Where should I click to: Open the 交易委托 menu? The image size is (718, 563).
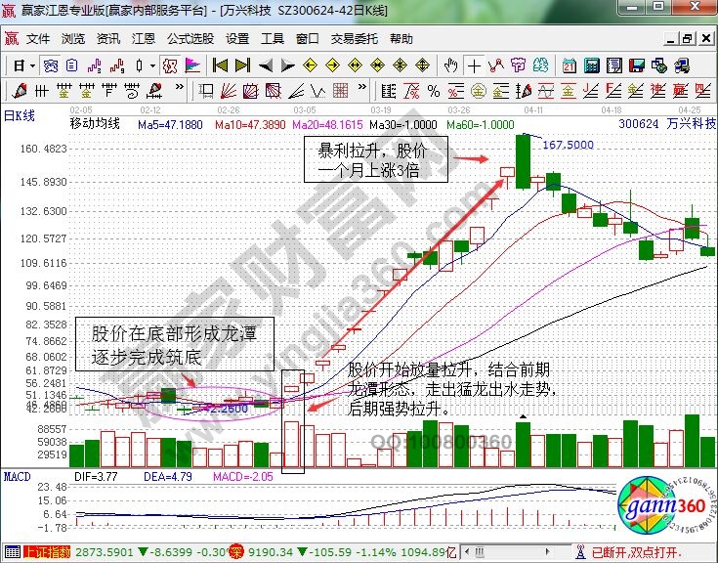(354, 39)
